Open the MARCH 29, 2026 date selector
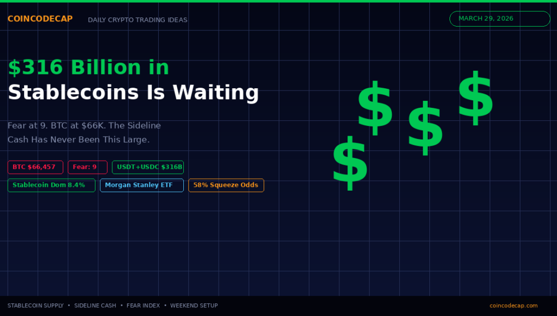Viewport: 557px width, 316px height. click(x=499, y=19)
